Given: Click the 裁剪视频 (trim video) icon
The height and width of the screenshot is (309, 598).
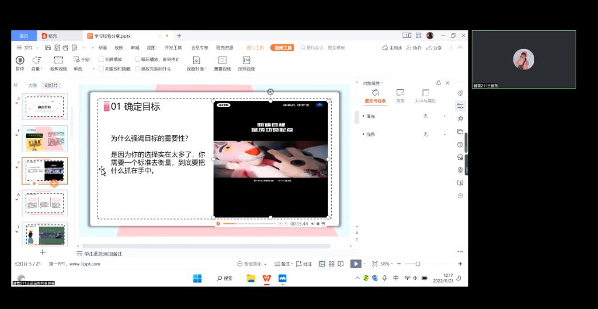Looking at the screenshot, I should (x=58, y=60).
